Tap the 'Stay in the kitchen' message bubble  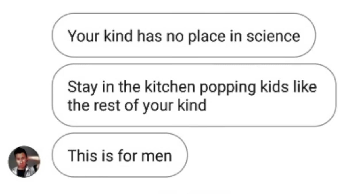(194, 95)
